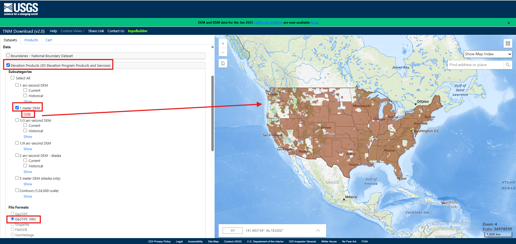Image resolution: width=516 pixels, height=244 pixels.
Task: Open the basemap gallery grid icon
Action: (508, 43)
